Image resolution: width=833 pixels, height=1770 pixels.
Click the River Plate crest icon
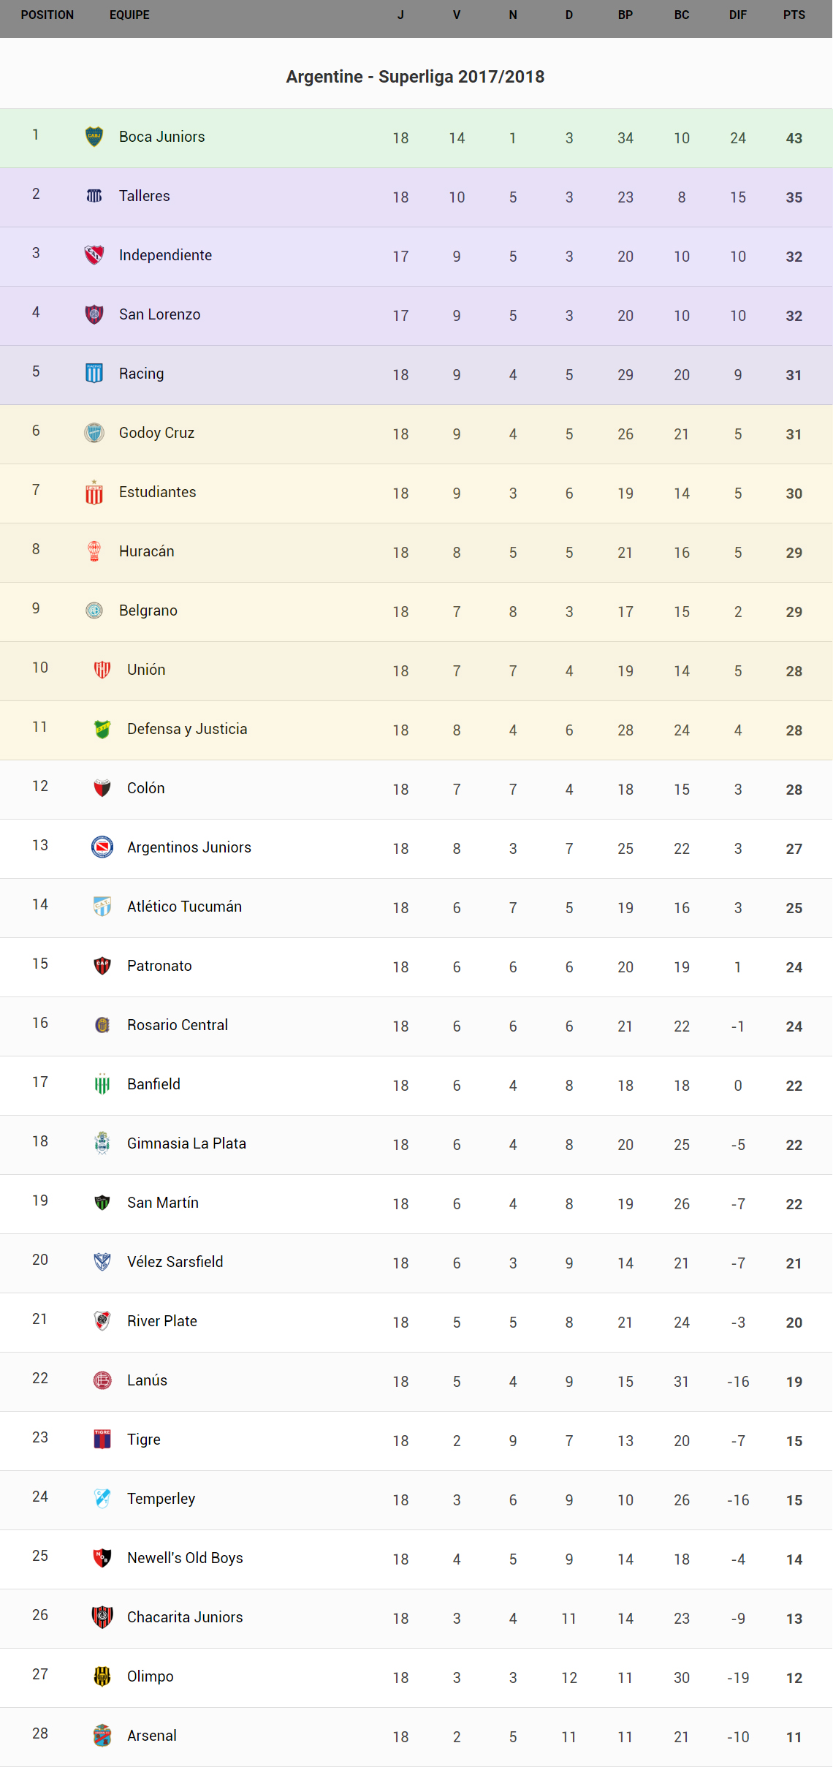coord(102,1321)
